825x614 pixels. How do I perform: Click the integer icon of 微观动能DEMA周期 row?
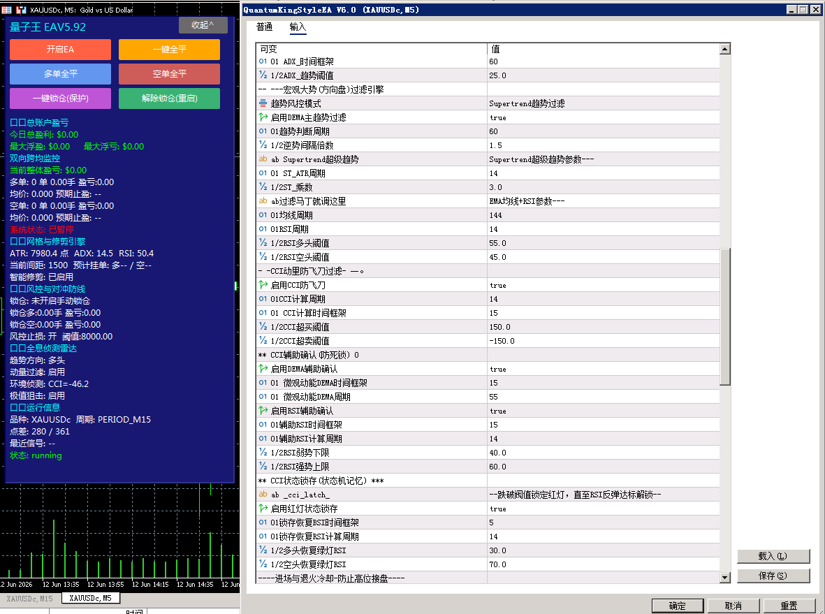point(263,397)
